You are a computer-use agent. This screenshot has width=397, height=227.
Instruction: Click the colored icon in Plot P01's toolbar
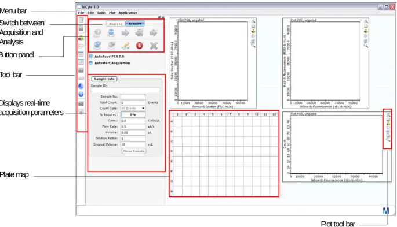click(253, 31)
